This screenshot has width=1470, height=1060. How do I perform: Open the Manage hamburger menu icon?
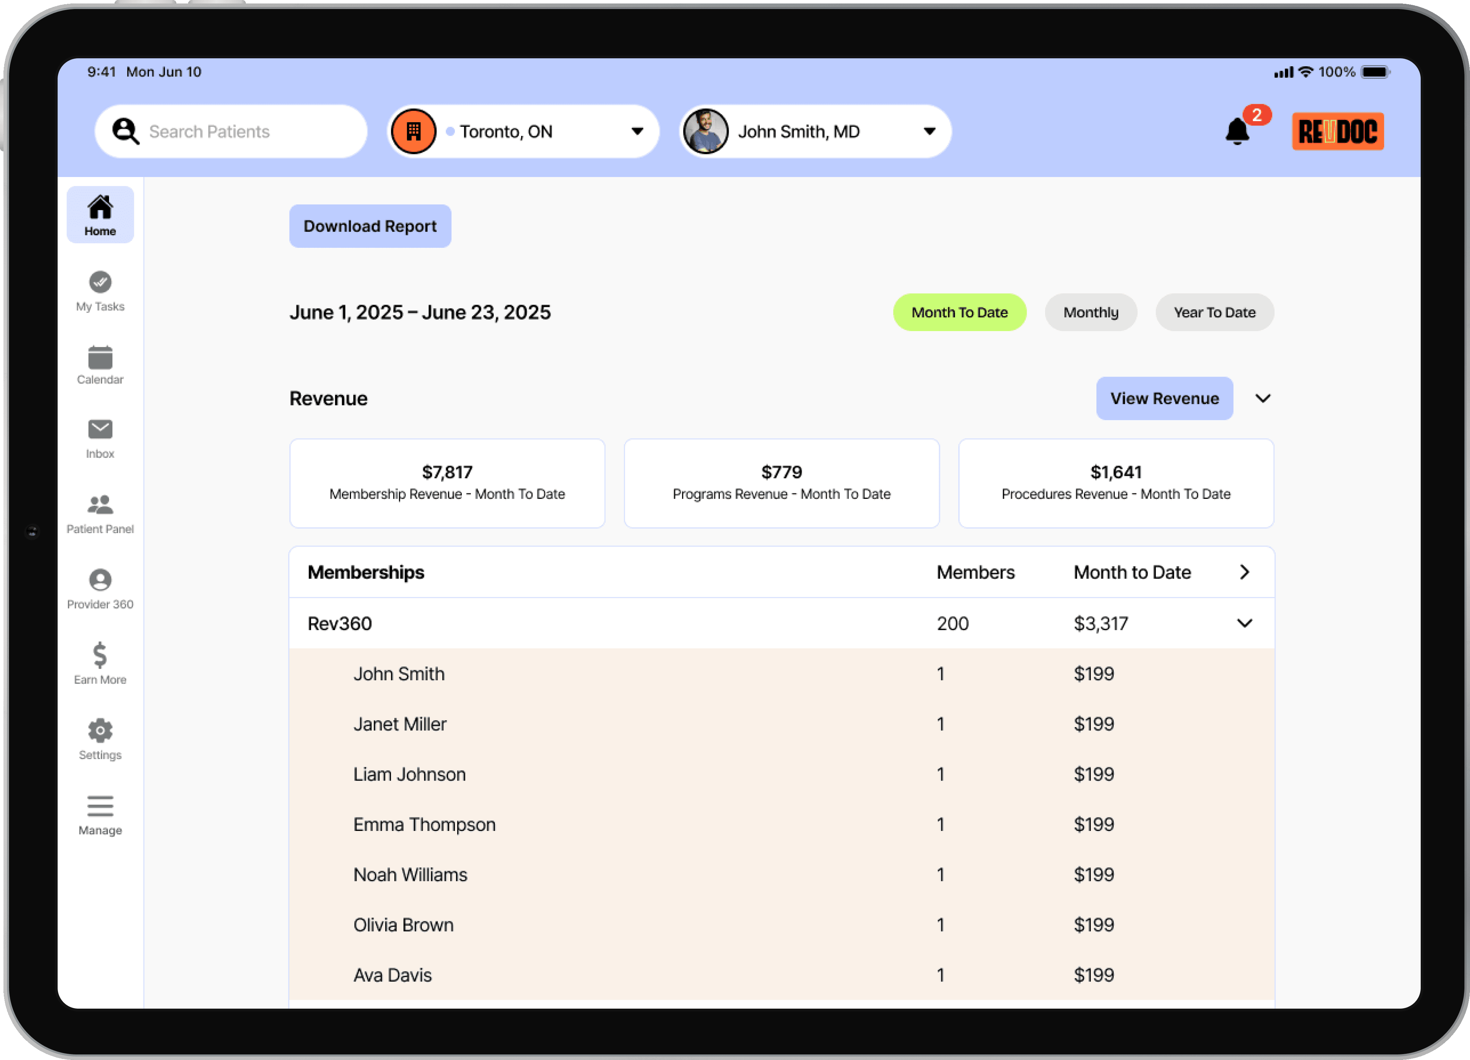(x=100, y=806)
